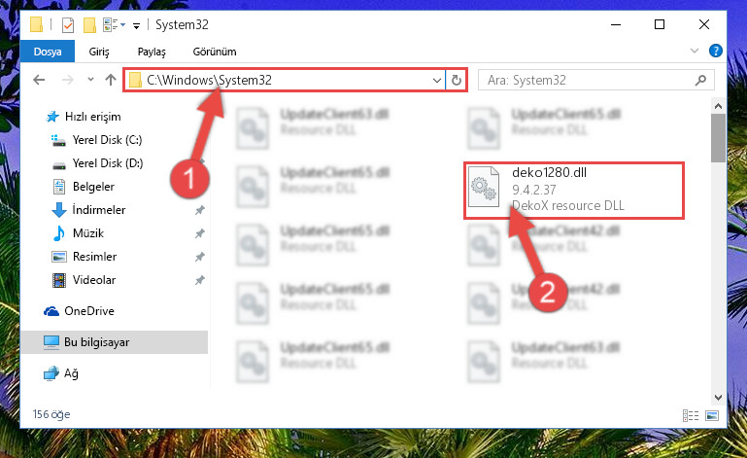Viewport: 747px width, 458px height.
Task: Open the Customize Quick Access Toolbar dropdown
Action: 136,26
